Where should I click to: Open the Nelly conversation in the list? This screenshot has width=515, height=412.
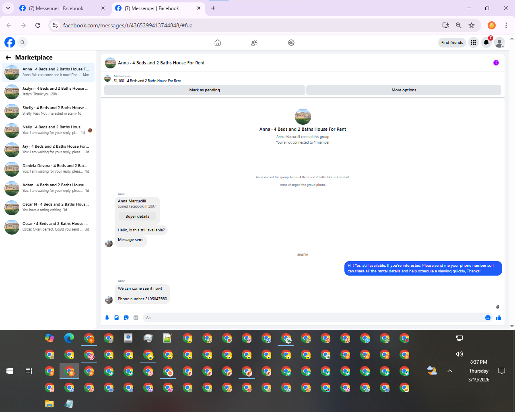[x=48, y=130]
